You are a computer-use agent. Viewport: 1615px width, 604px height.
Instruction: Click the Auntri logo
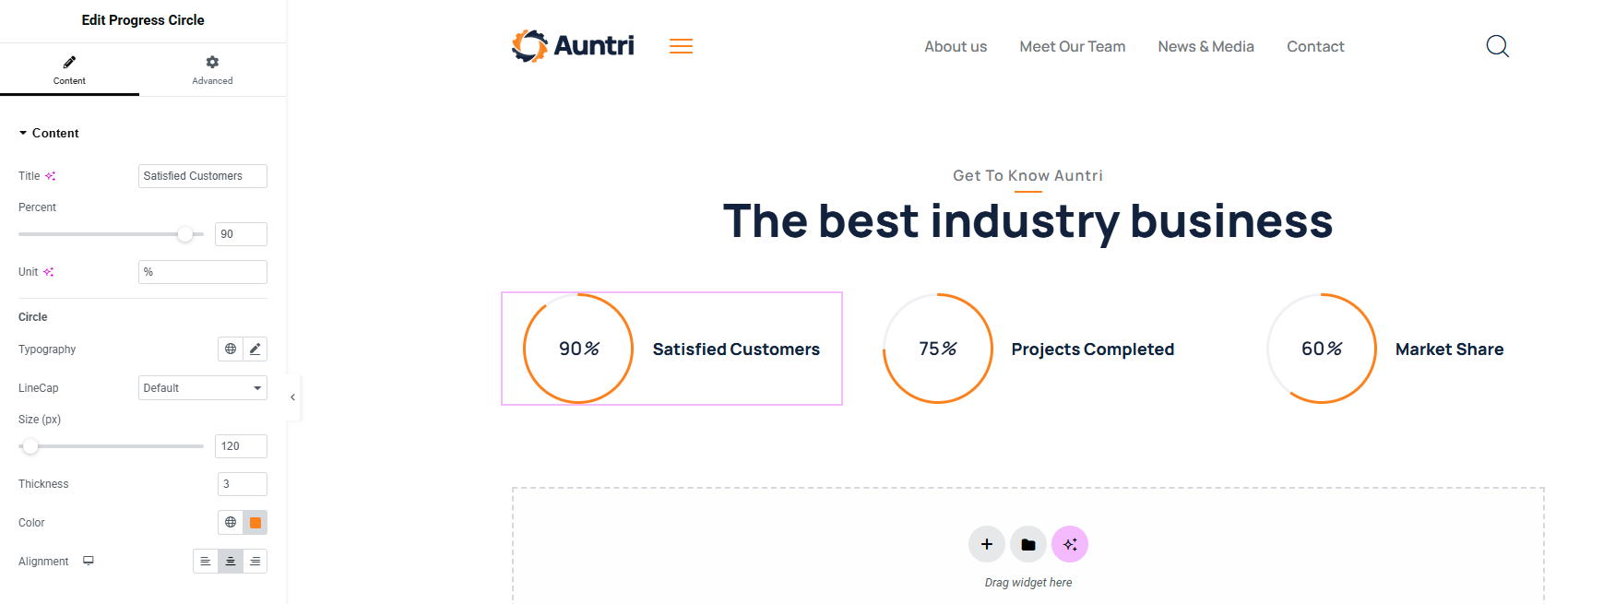pos(573,45)
